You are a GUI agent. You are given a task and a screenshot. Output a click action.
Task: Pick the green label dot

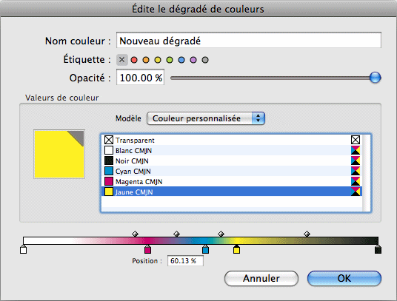pos(170,60)
